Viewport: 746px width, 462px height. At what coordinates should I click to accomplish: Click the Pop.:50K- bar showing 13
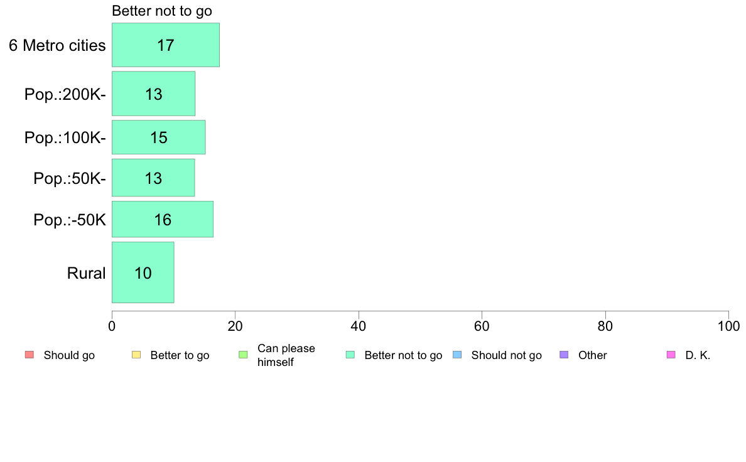(153, 178)
